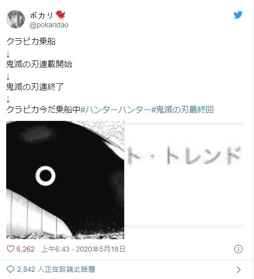254x279 pixels.
Task: Open the @pokaridao handle link
Action: [x=49, y=25]
